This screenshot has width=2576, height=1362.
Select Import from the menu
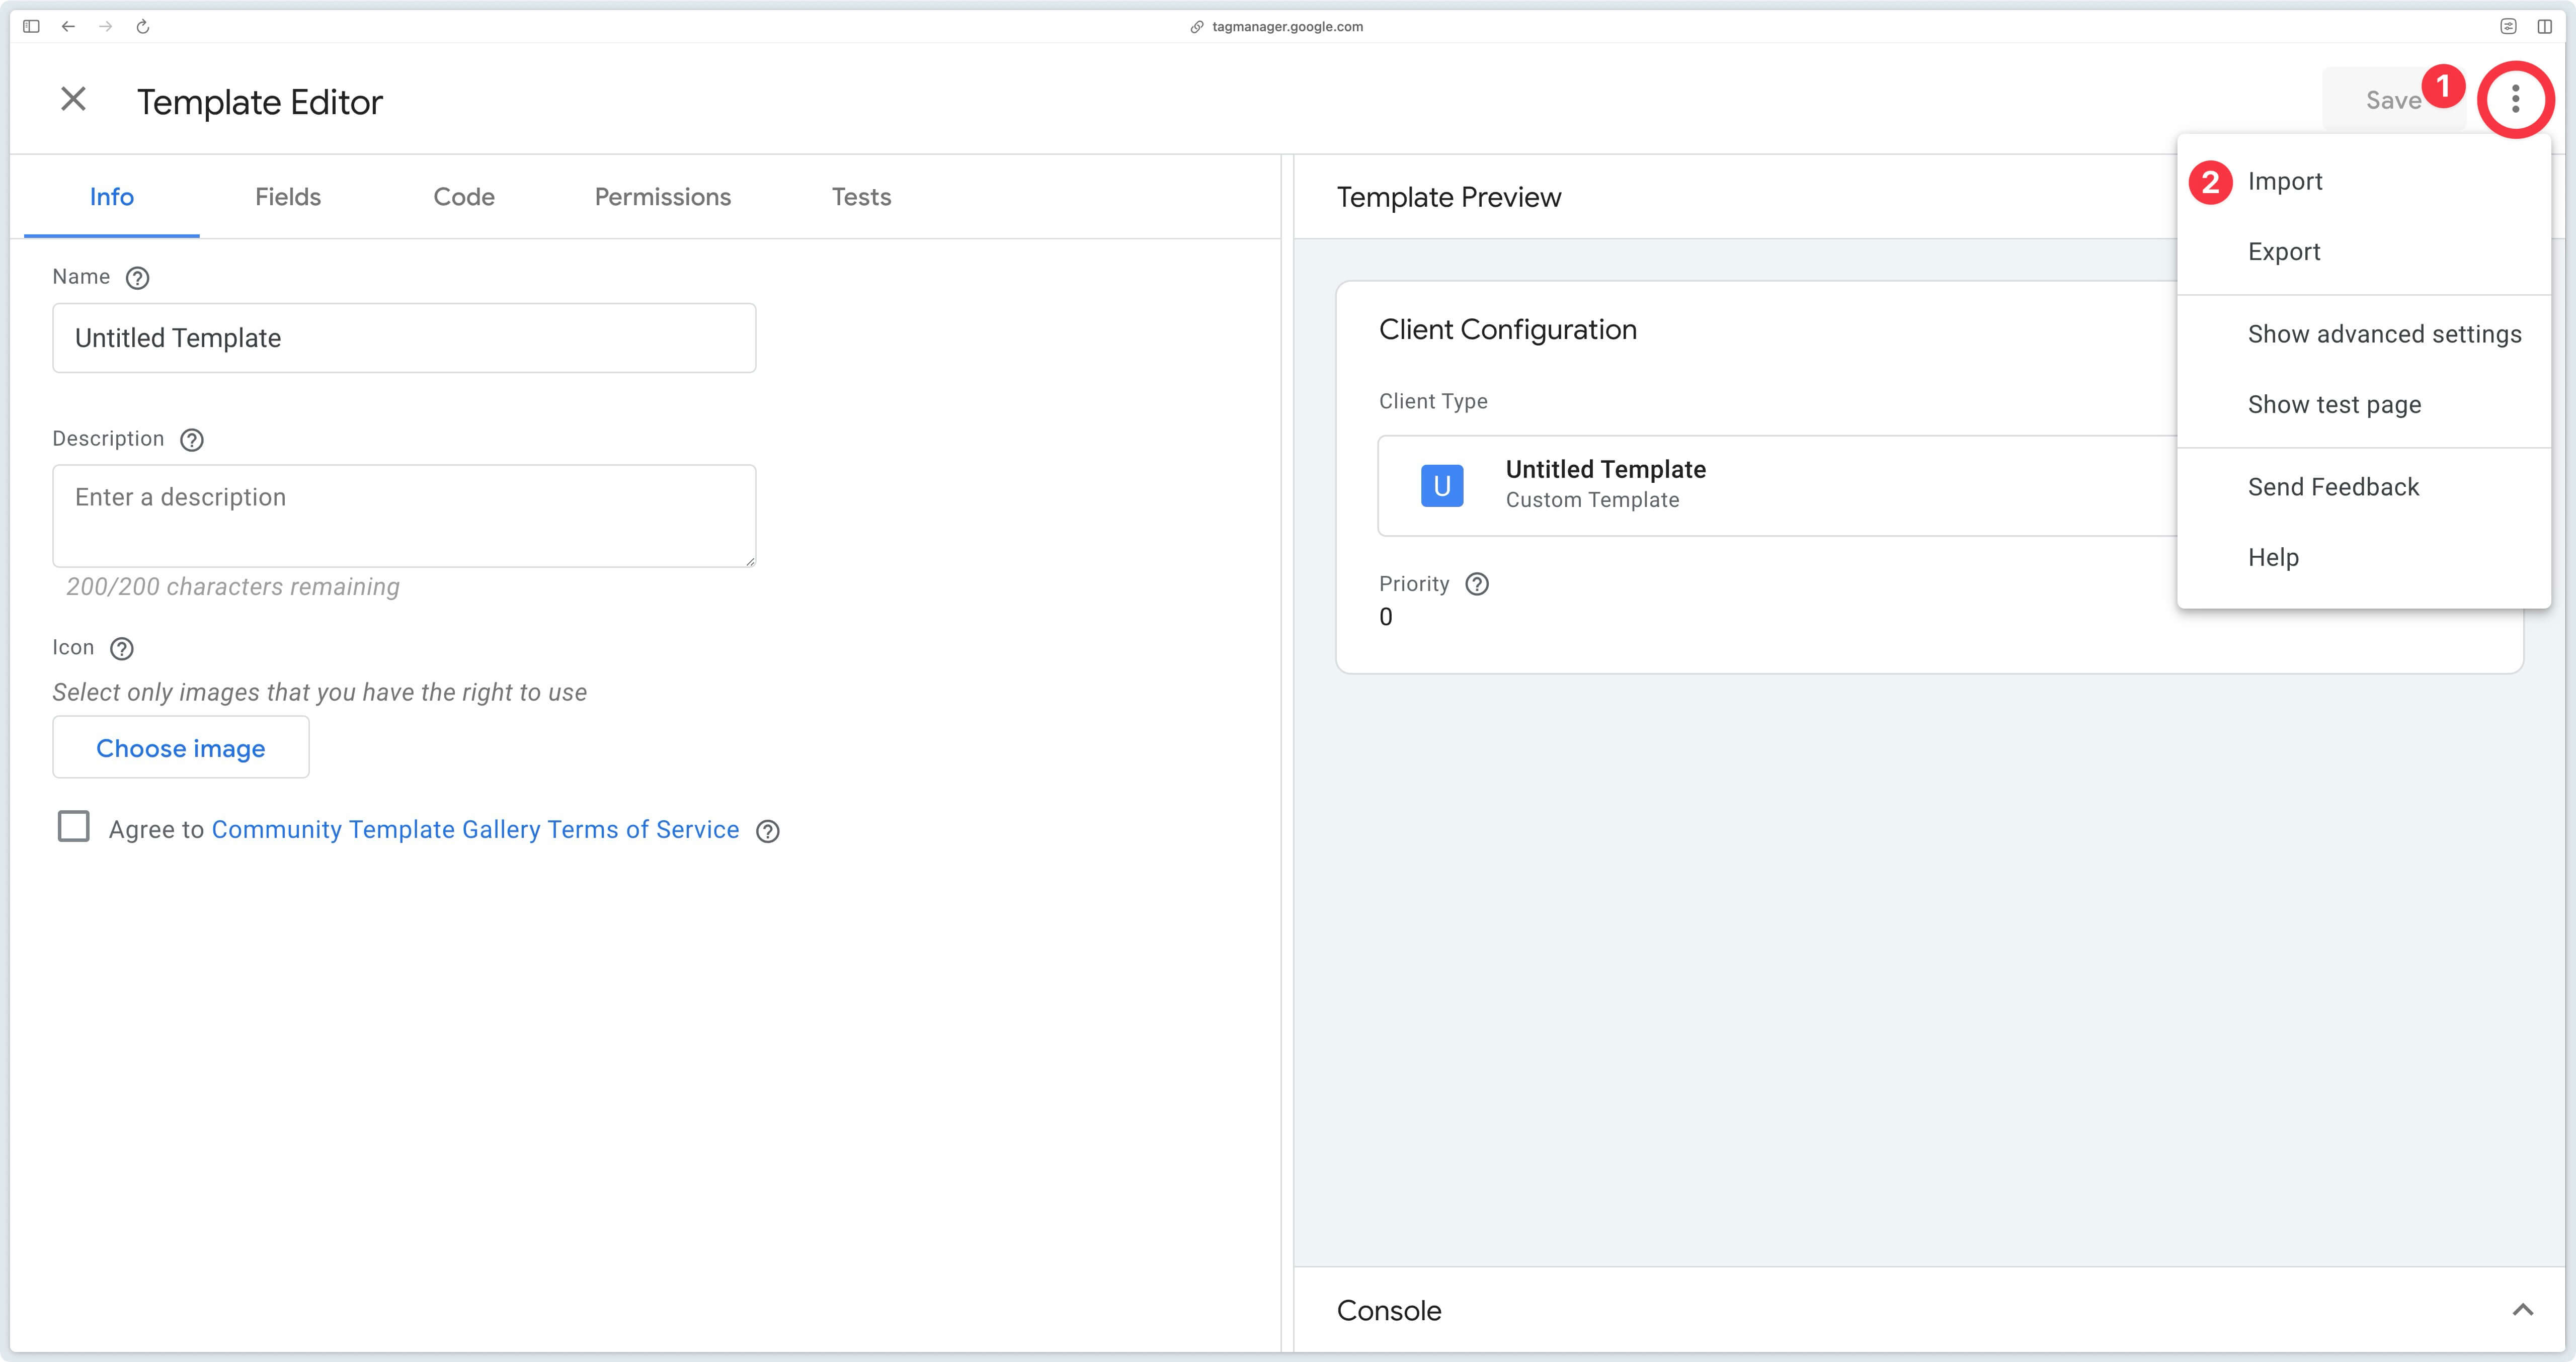click(2364, 181)
